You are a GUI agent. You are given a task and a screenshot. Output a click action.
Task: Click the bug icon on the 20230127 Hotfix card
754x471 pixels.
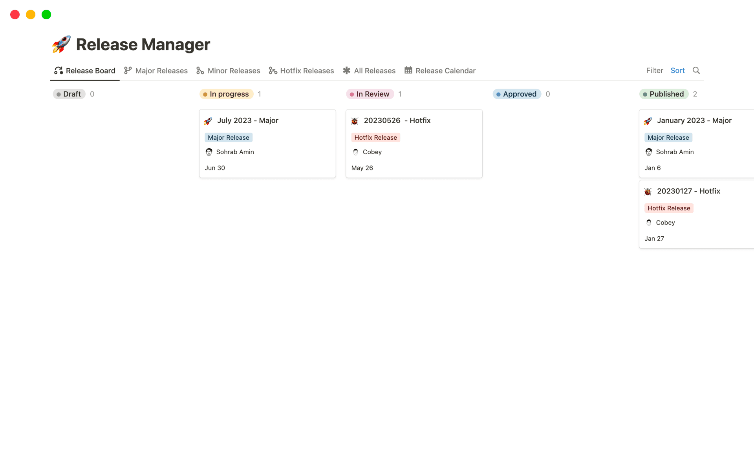point(648,191)
